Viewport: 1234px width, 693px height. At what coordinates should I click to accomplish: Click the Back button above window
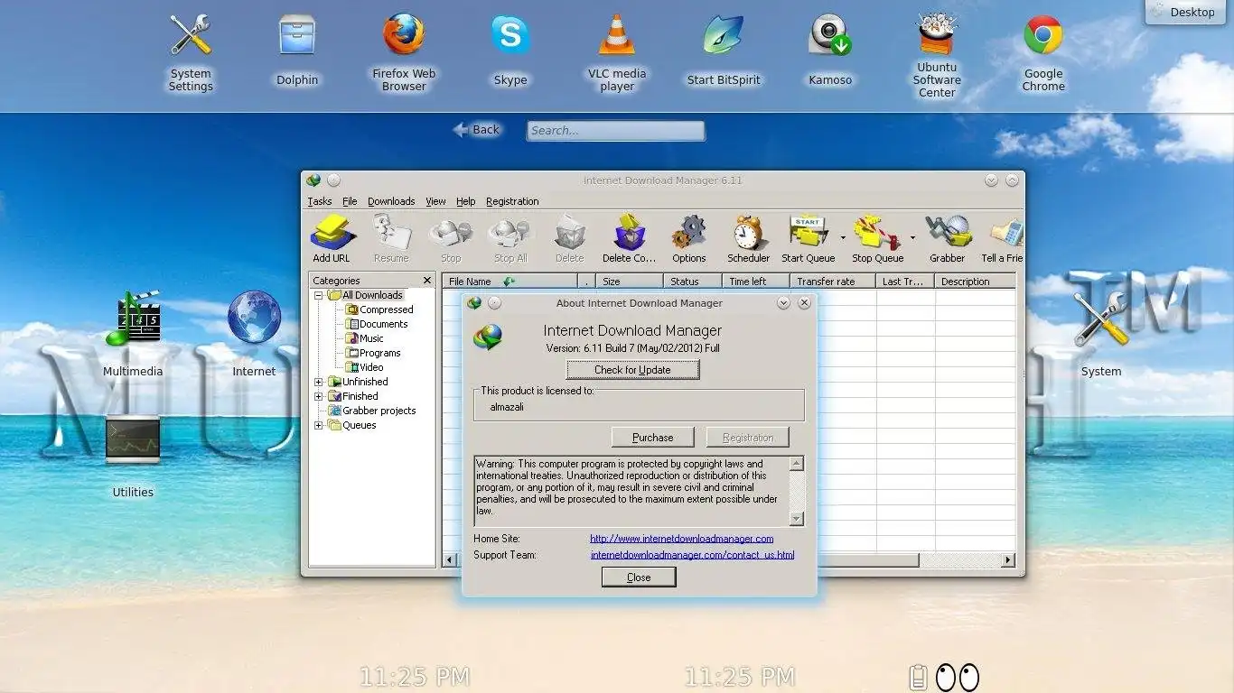click(x=476, y=130)
